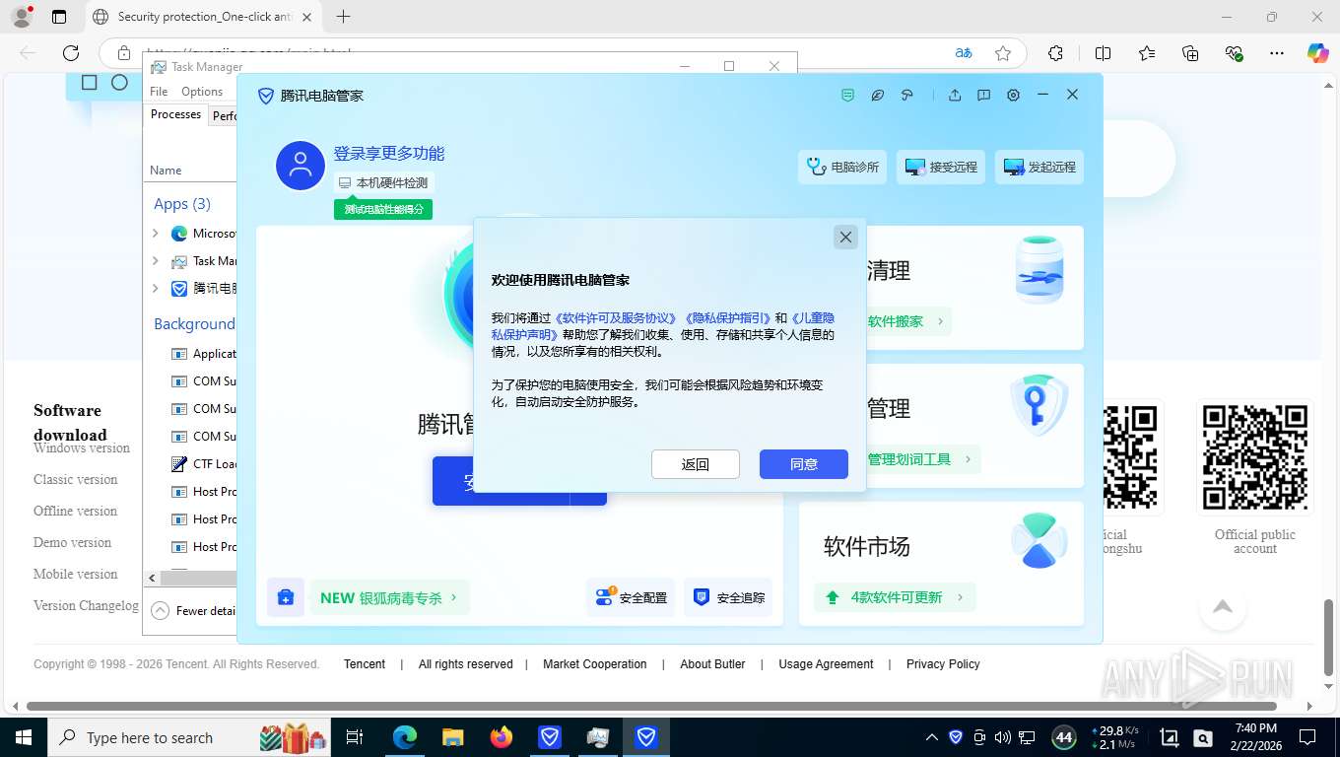The image size is (1340, 757).
Task: Open NEW 银狐病毒专杀 tool link
Action: pyautogui.click(x=389, y=597)
